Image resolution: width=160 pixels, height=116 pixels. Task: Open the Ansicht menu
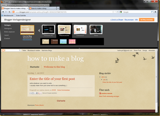pyautogui.click(x=19, y=5)
